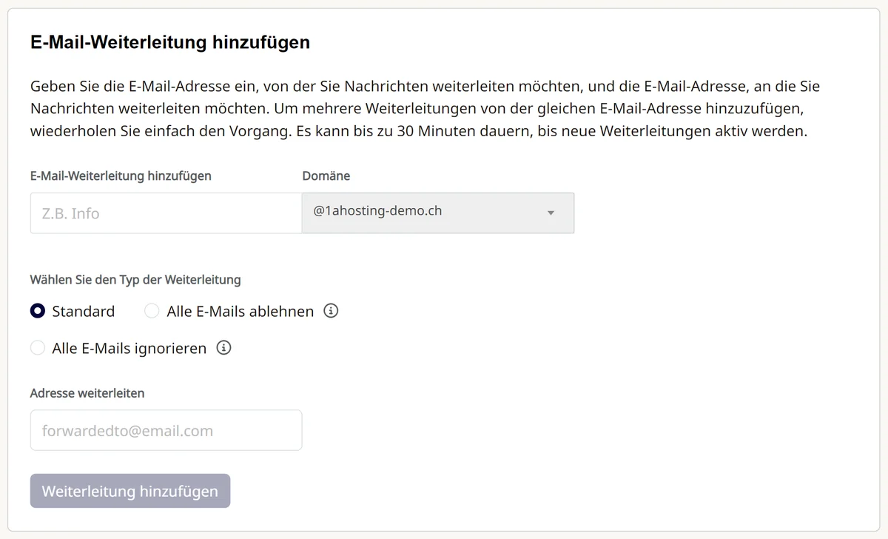888x539 pixels.
Task: Open info icon next to Alle E-Mails ablehnen
Action: pyautogui.click(x=332, y=311)
